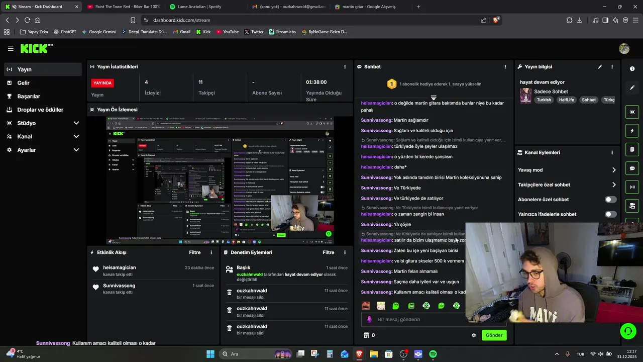Expand Kanal sidebar section
This screenshot has width=643, height=362.
[43, 136]
